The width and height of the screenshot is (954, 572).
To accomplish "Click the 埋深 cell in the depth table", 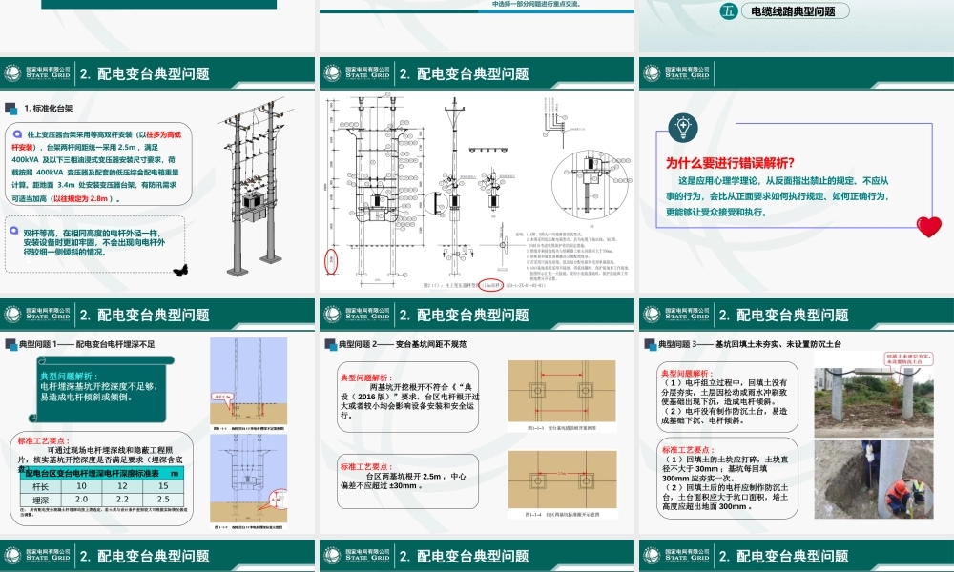I will [40, 500].
